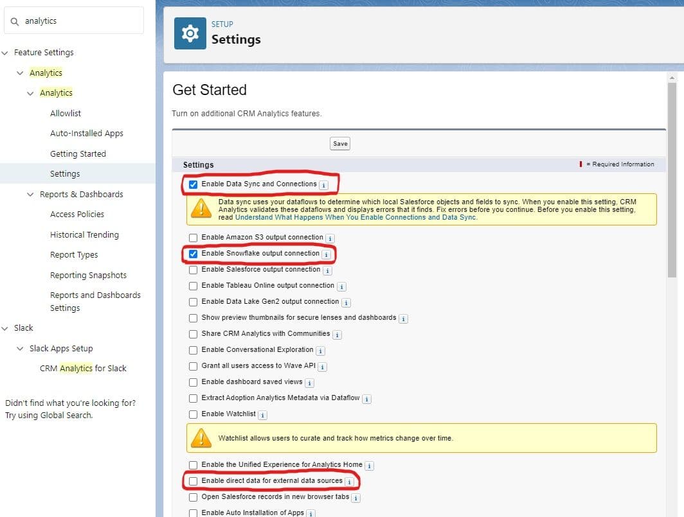Collapse the Slack Apps Setup section
Viewport: 684px width, 517px height.
coord(19,348)
